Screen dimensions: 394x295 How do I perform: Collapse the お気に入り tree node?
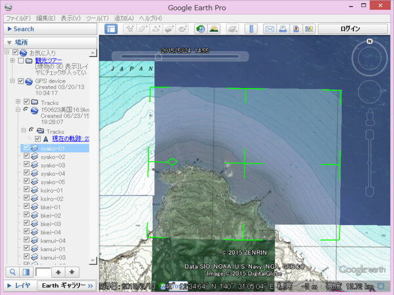pos(7,52)
